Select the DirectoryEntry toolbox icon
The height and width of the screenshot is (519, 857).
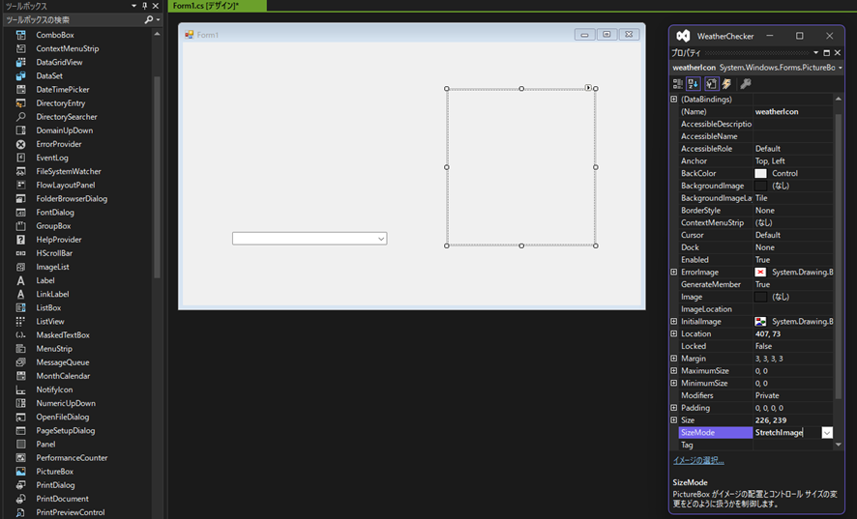coord(20,103)
